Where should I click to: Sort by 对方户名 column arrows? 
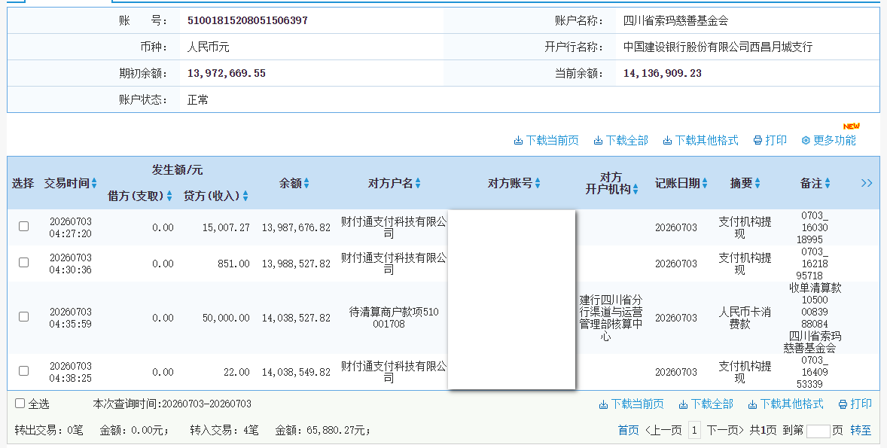pyautogui.click(x=418, y=183)
